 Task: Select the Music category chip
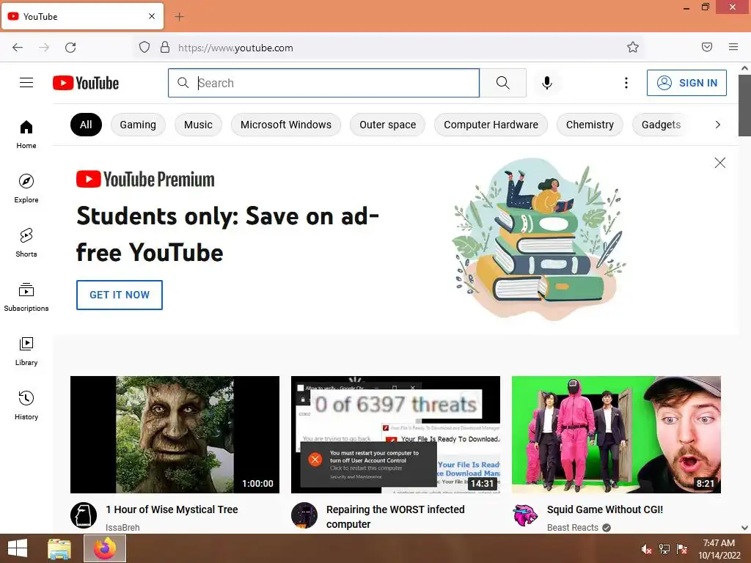click(198, 125)
